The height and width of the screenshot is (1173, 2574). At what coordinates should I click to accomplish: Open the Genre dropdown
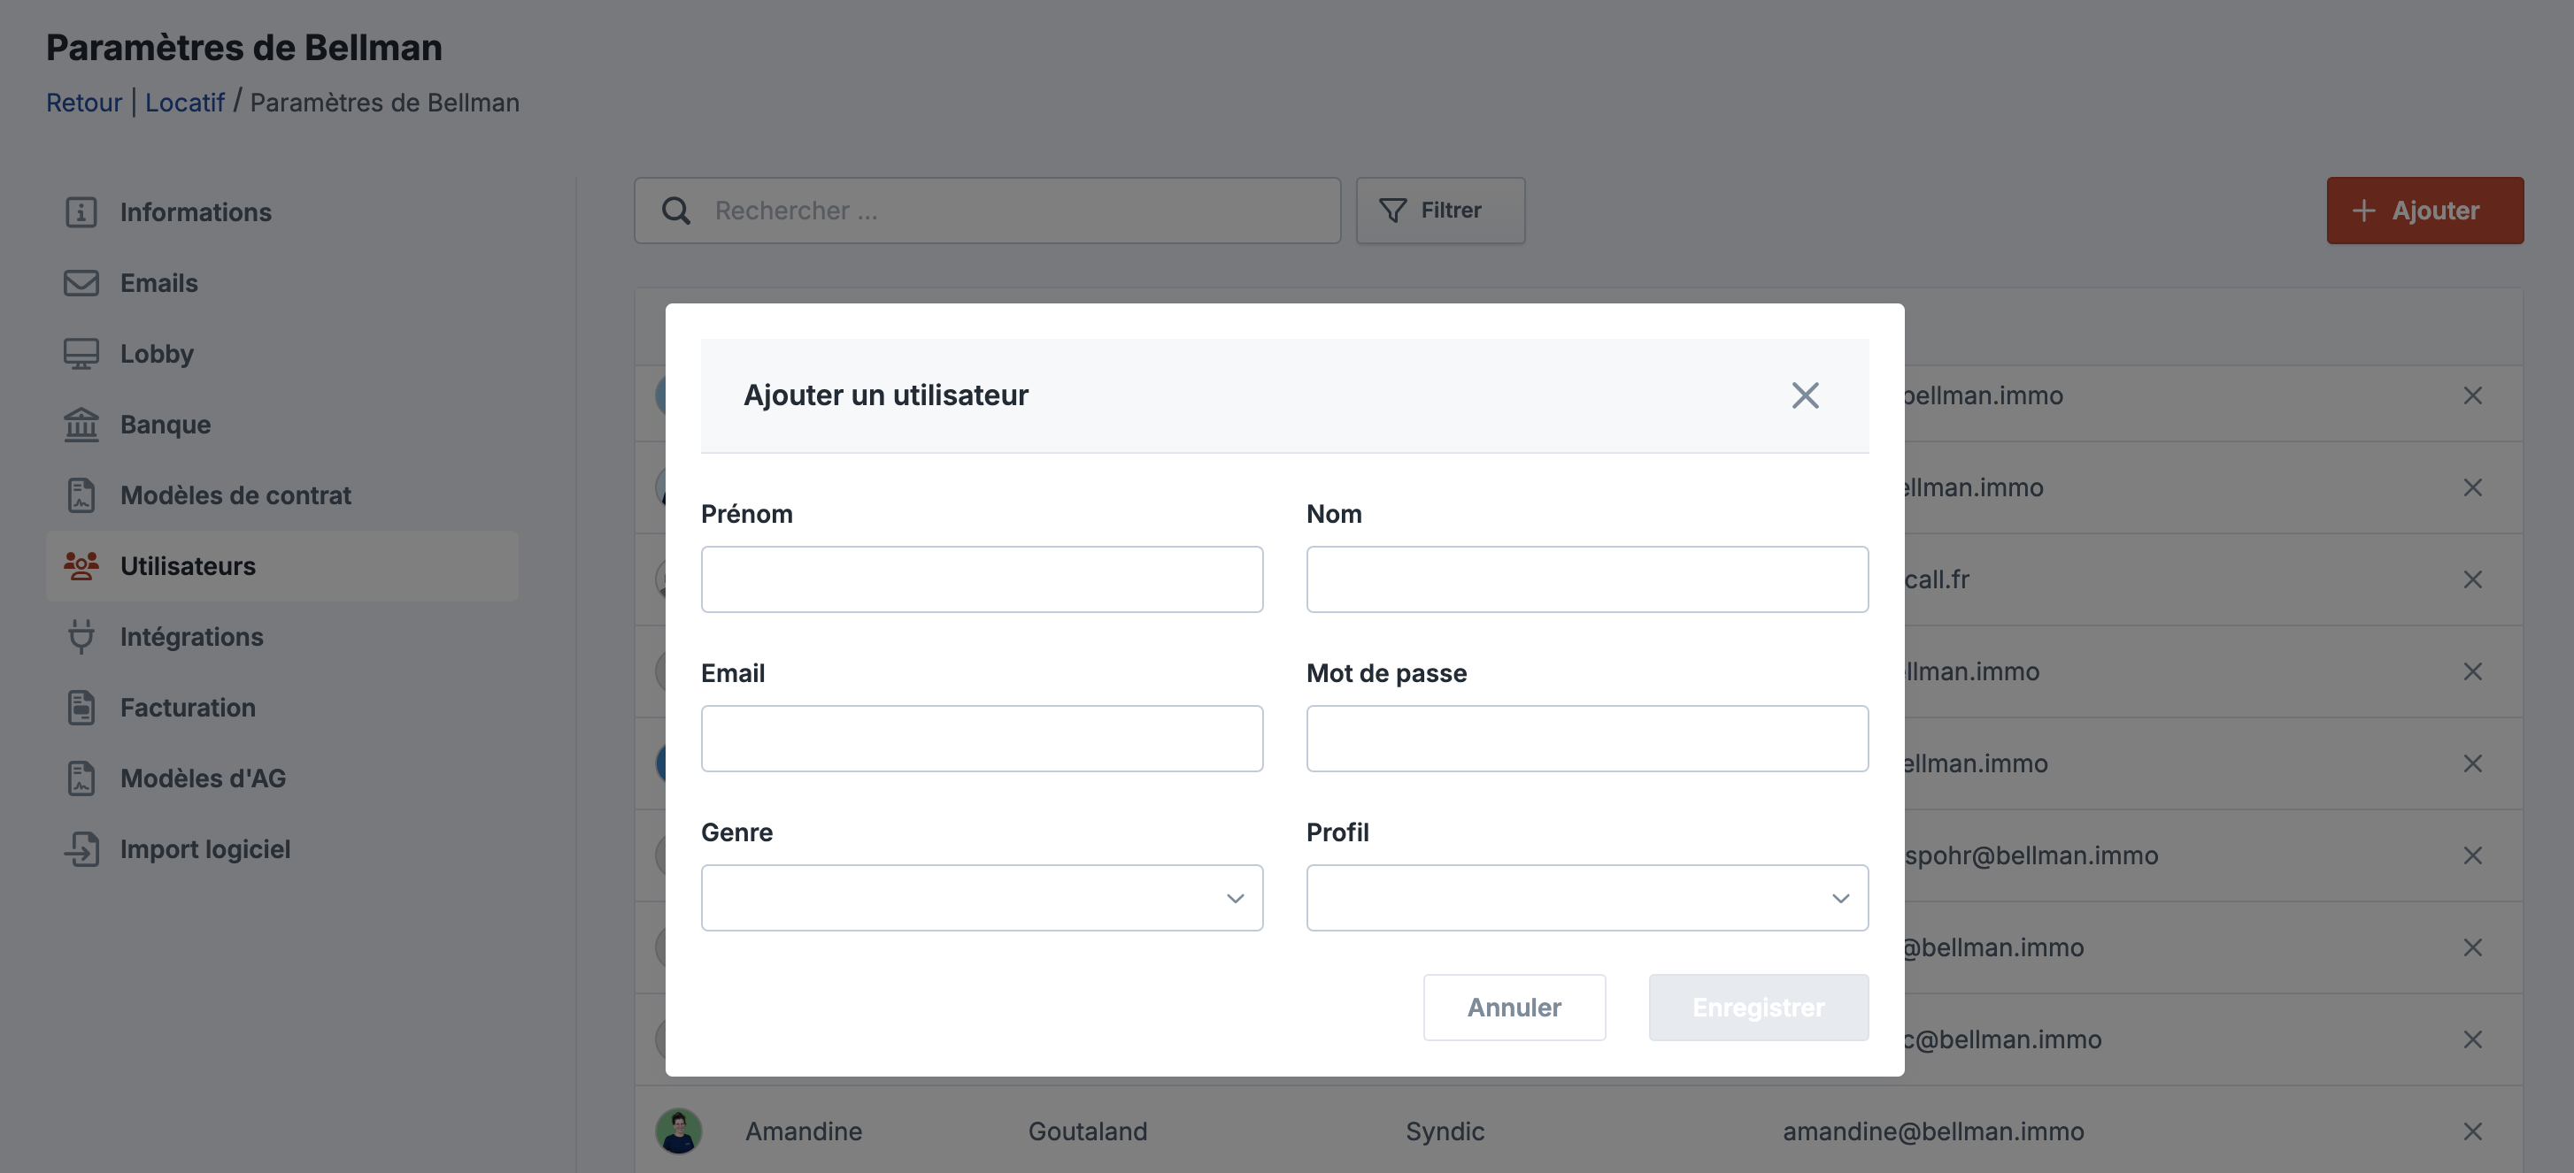(982, 898)
